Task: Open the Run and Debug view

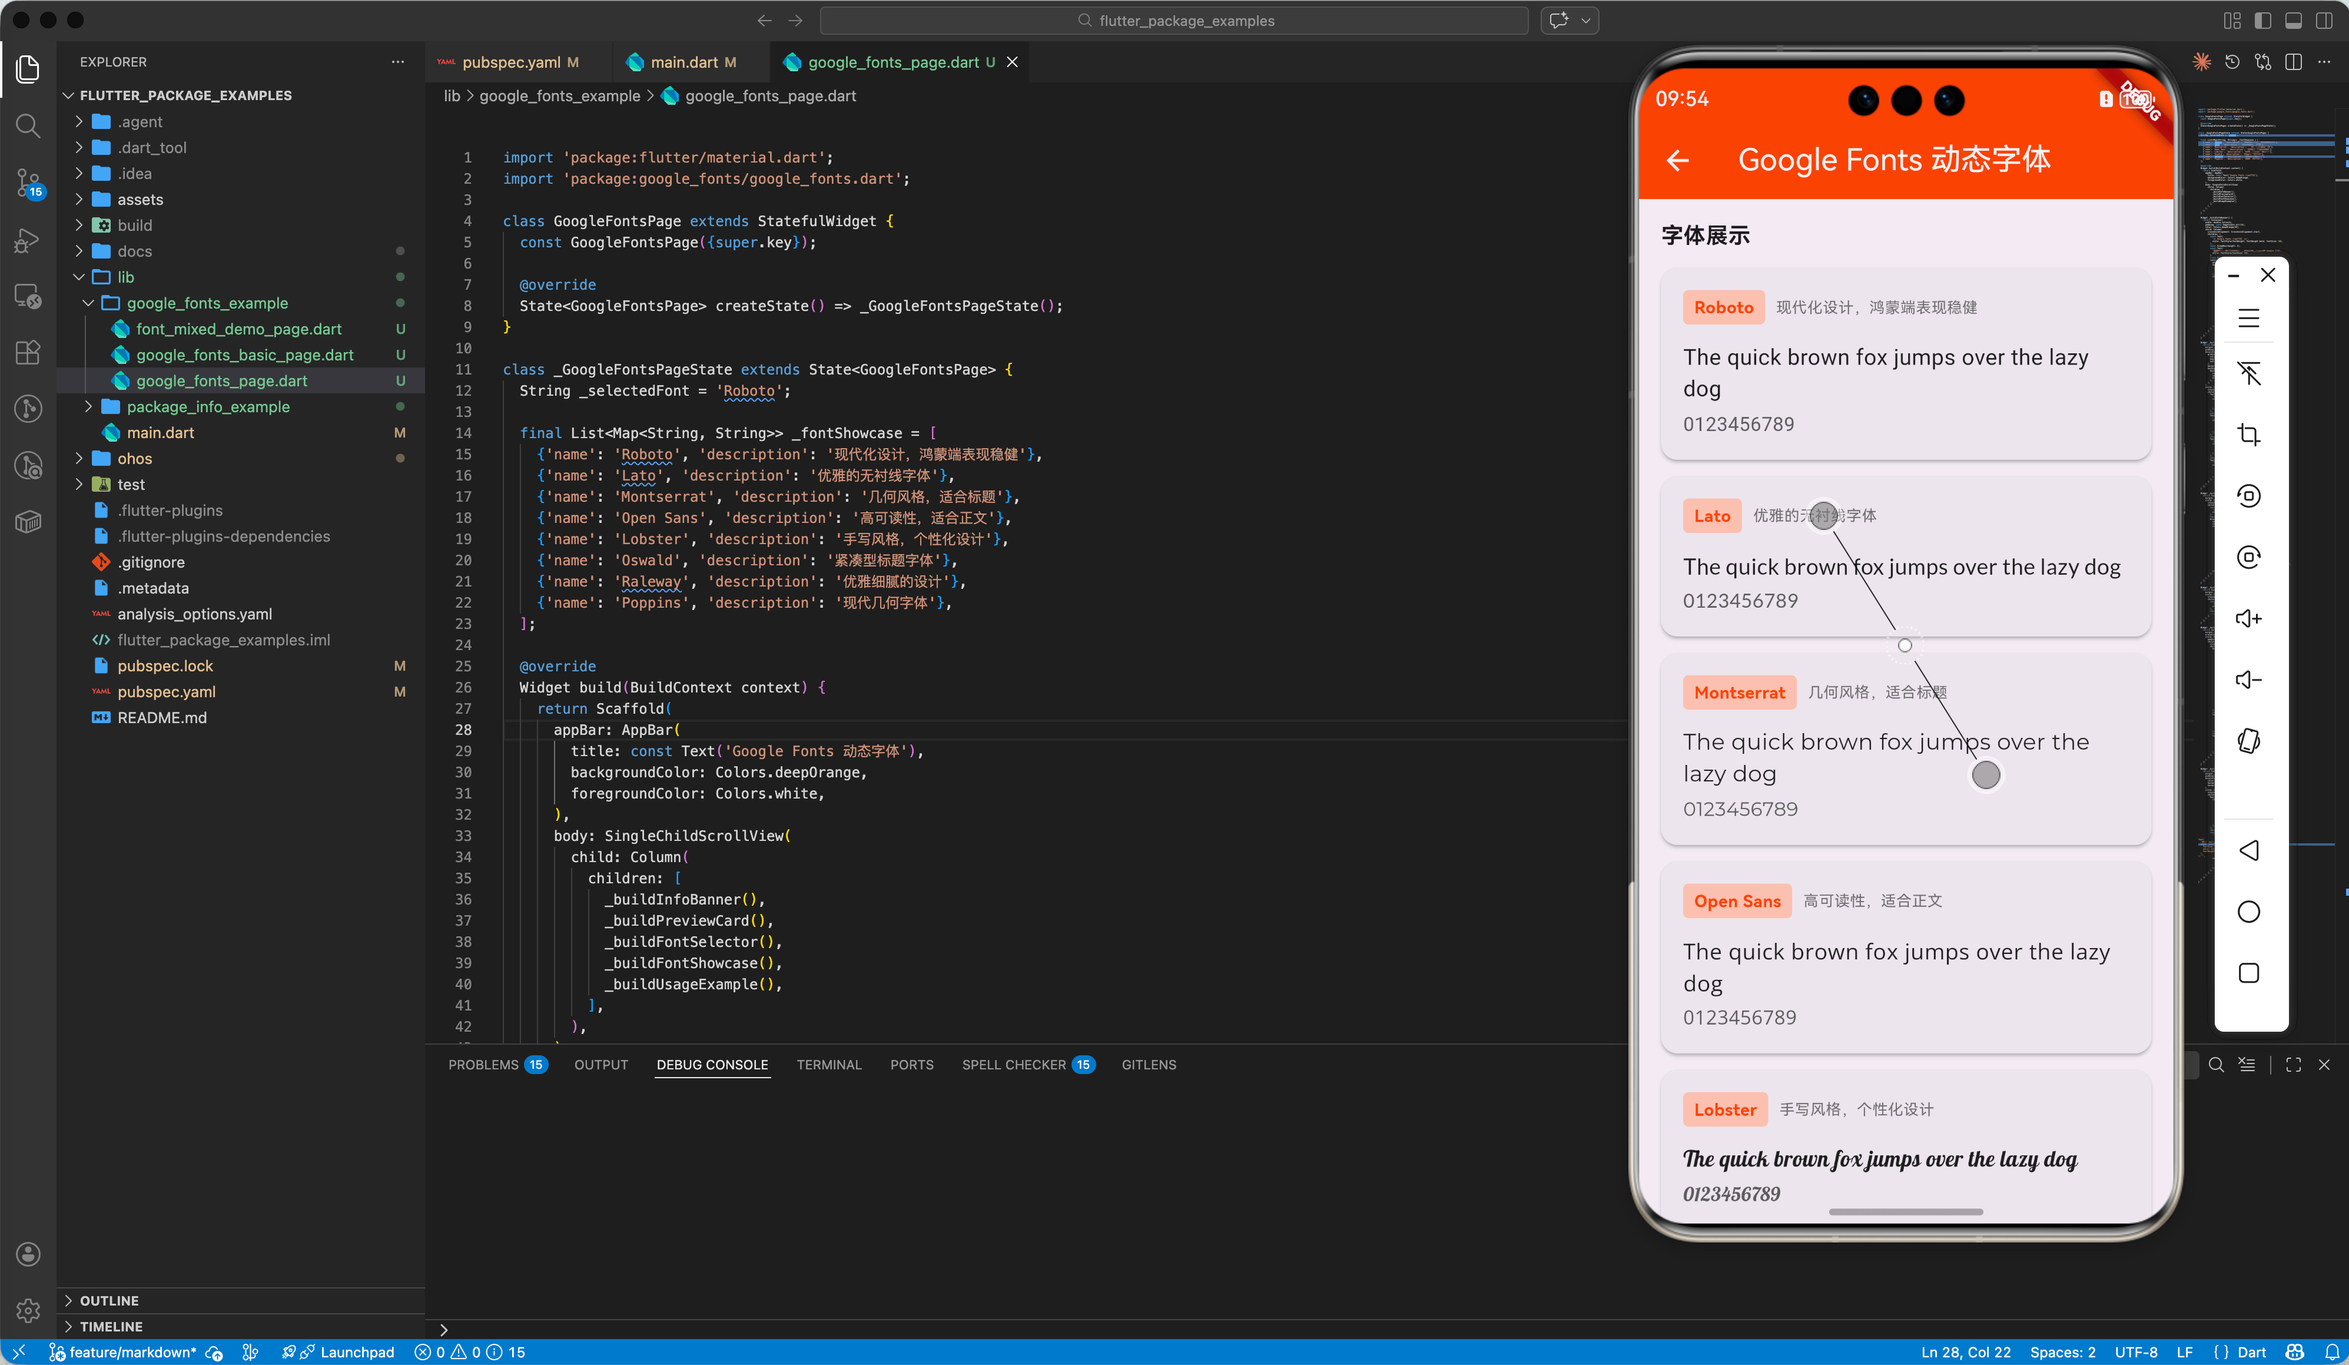Action: [x=28, y=240]
